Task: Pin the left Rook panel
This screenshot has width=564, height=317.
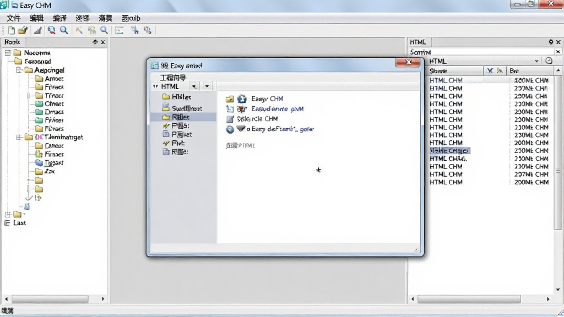Action: [95, 42]
